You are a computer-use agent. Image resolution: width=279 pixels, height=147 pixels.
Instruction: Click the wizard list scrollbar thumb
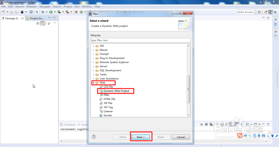[188, 89]
